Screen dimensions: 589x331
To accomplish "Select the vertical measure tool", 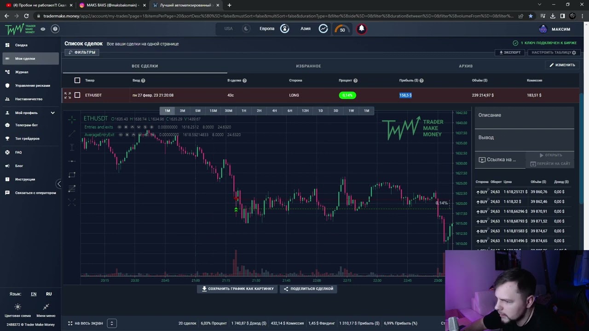I will 72,147.
